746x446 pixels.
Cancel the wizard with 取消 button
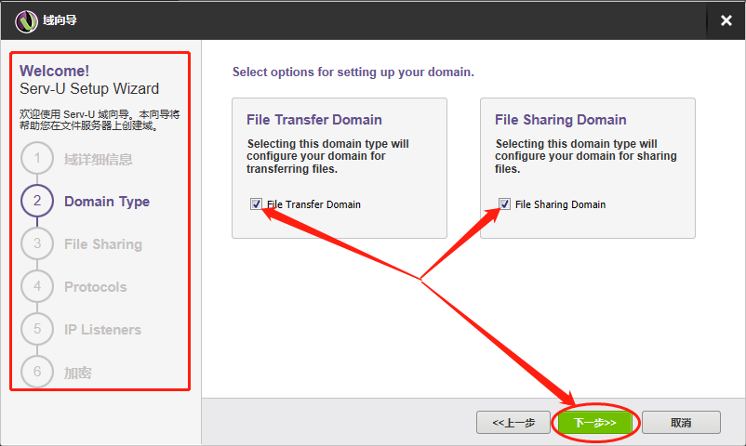[x=681, y=422]
